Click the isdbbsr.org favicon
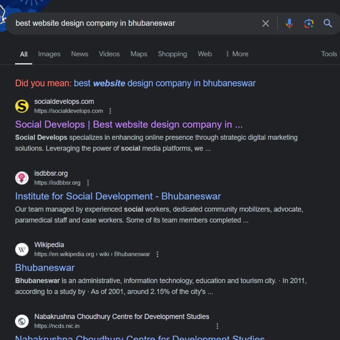The height and width of the screenshot is (340, 340). click(22, 178)
